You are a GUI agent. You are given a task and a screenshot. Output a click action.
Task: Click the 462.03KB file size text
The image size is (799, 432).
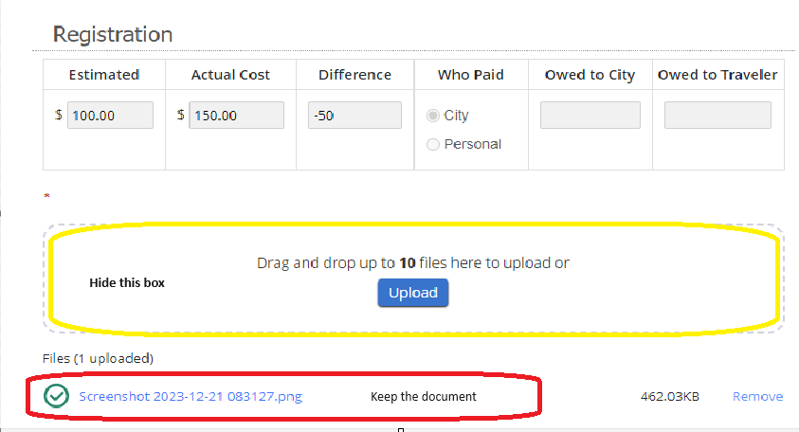(x=669, y=396)
